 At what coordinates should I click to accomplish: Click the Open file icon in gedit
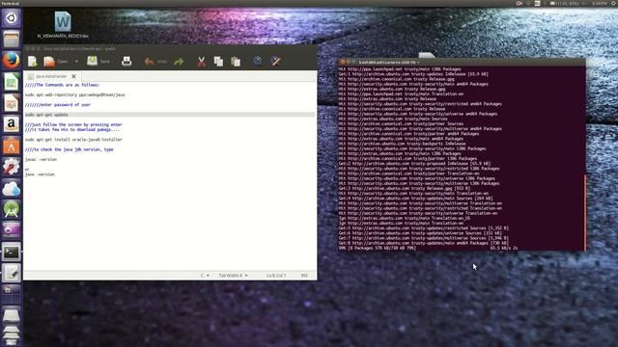click(x=49, y=62)
